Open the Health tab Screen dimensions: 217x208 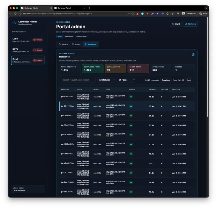tap(63, 44)
